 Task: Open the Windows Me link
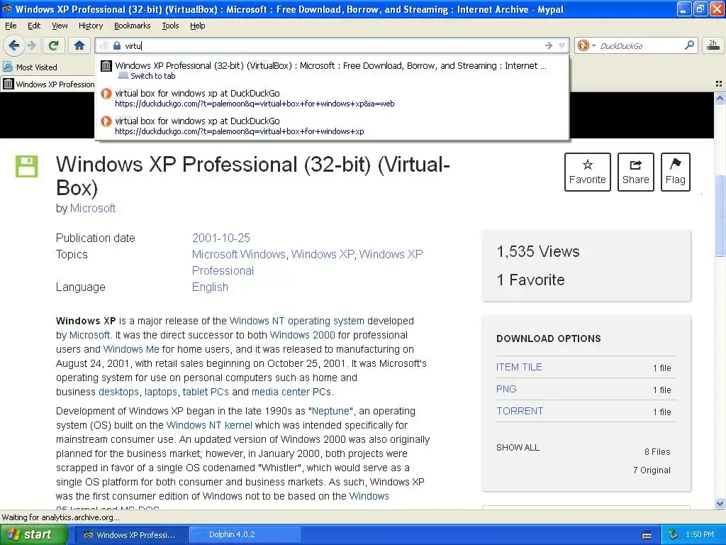pyautogui.click(x=131, y=349)
